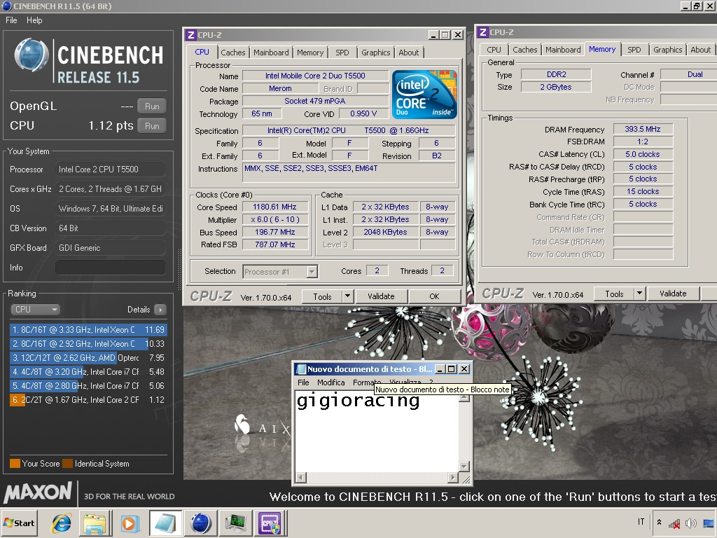The height and width of the screenshot is (538, 717).
Task: Open the volume speaker tray icon
Action: 691,523
